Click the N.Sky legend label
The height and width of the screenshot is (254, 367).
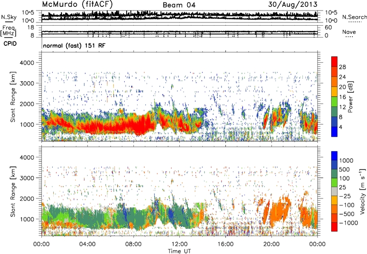tap(9, 17)
